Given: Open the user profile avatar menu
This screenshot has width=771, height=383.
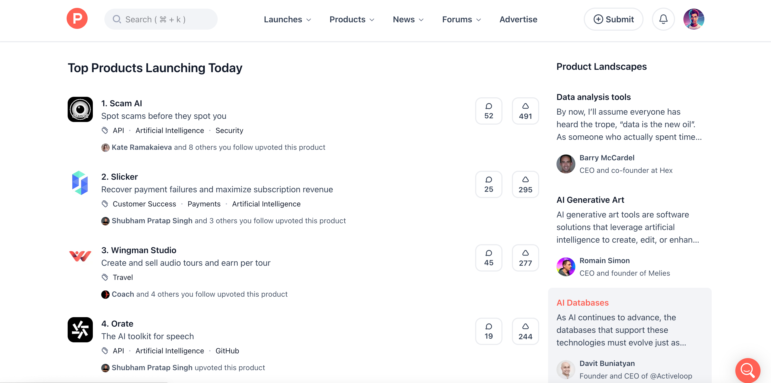Looking at the screenshot, I should coord(693,19).
